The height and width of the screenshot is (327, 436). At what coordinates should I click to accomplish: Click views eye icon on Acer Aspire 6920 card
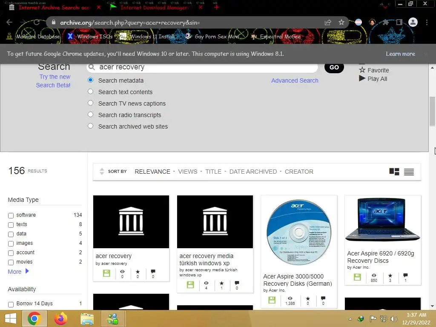(374, 275)
